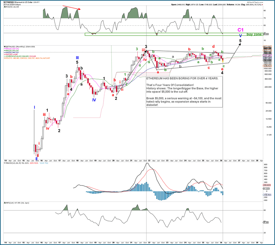Click the 900 level on MACD axis
This screenshot has width=275, height=245.
[x=265, y=165]
